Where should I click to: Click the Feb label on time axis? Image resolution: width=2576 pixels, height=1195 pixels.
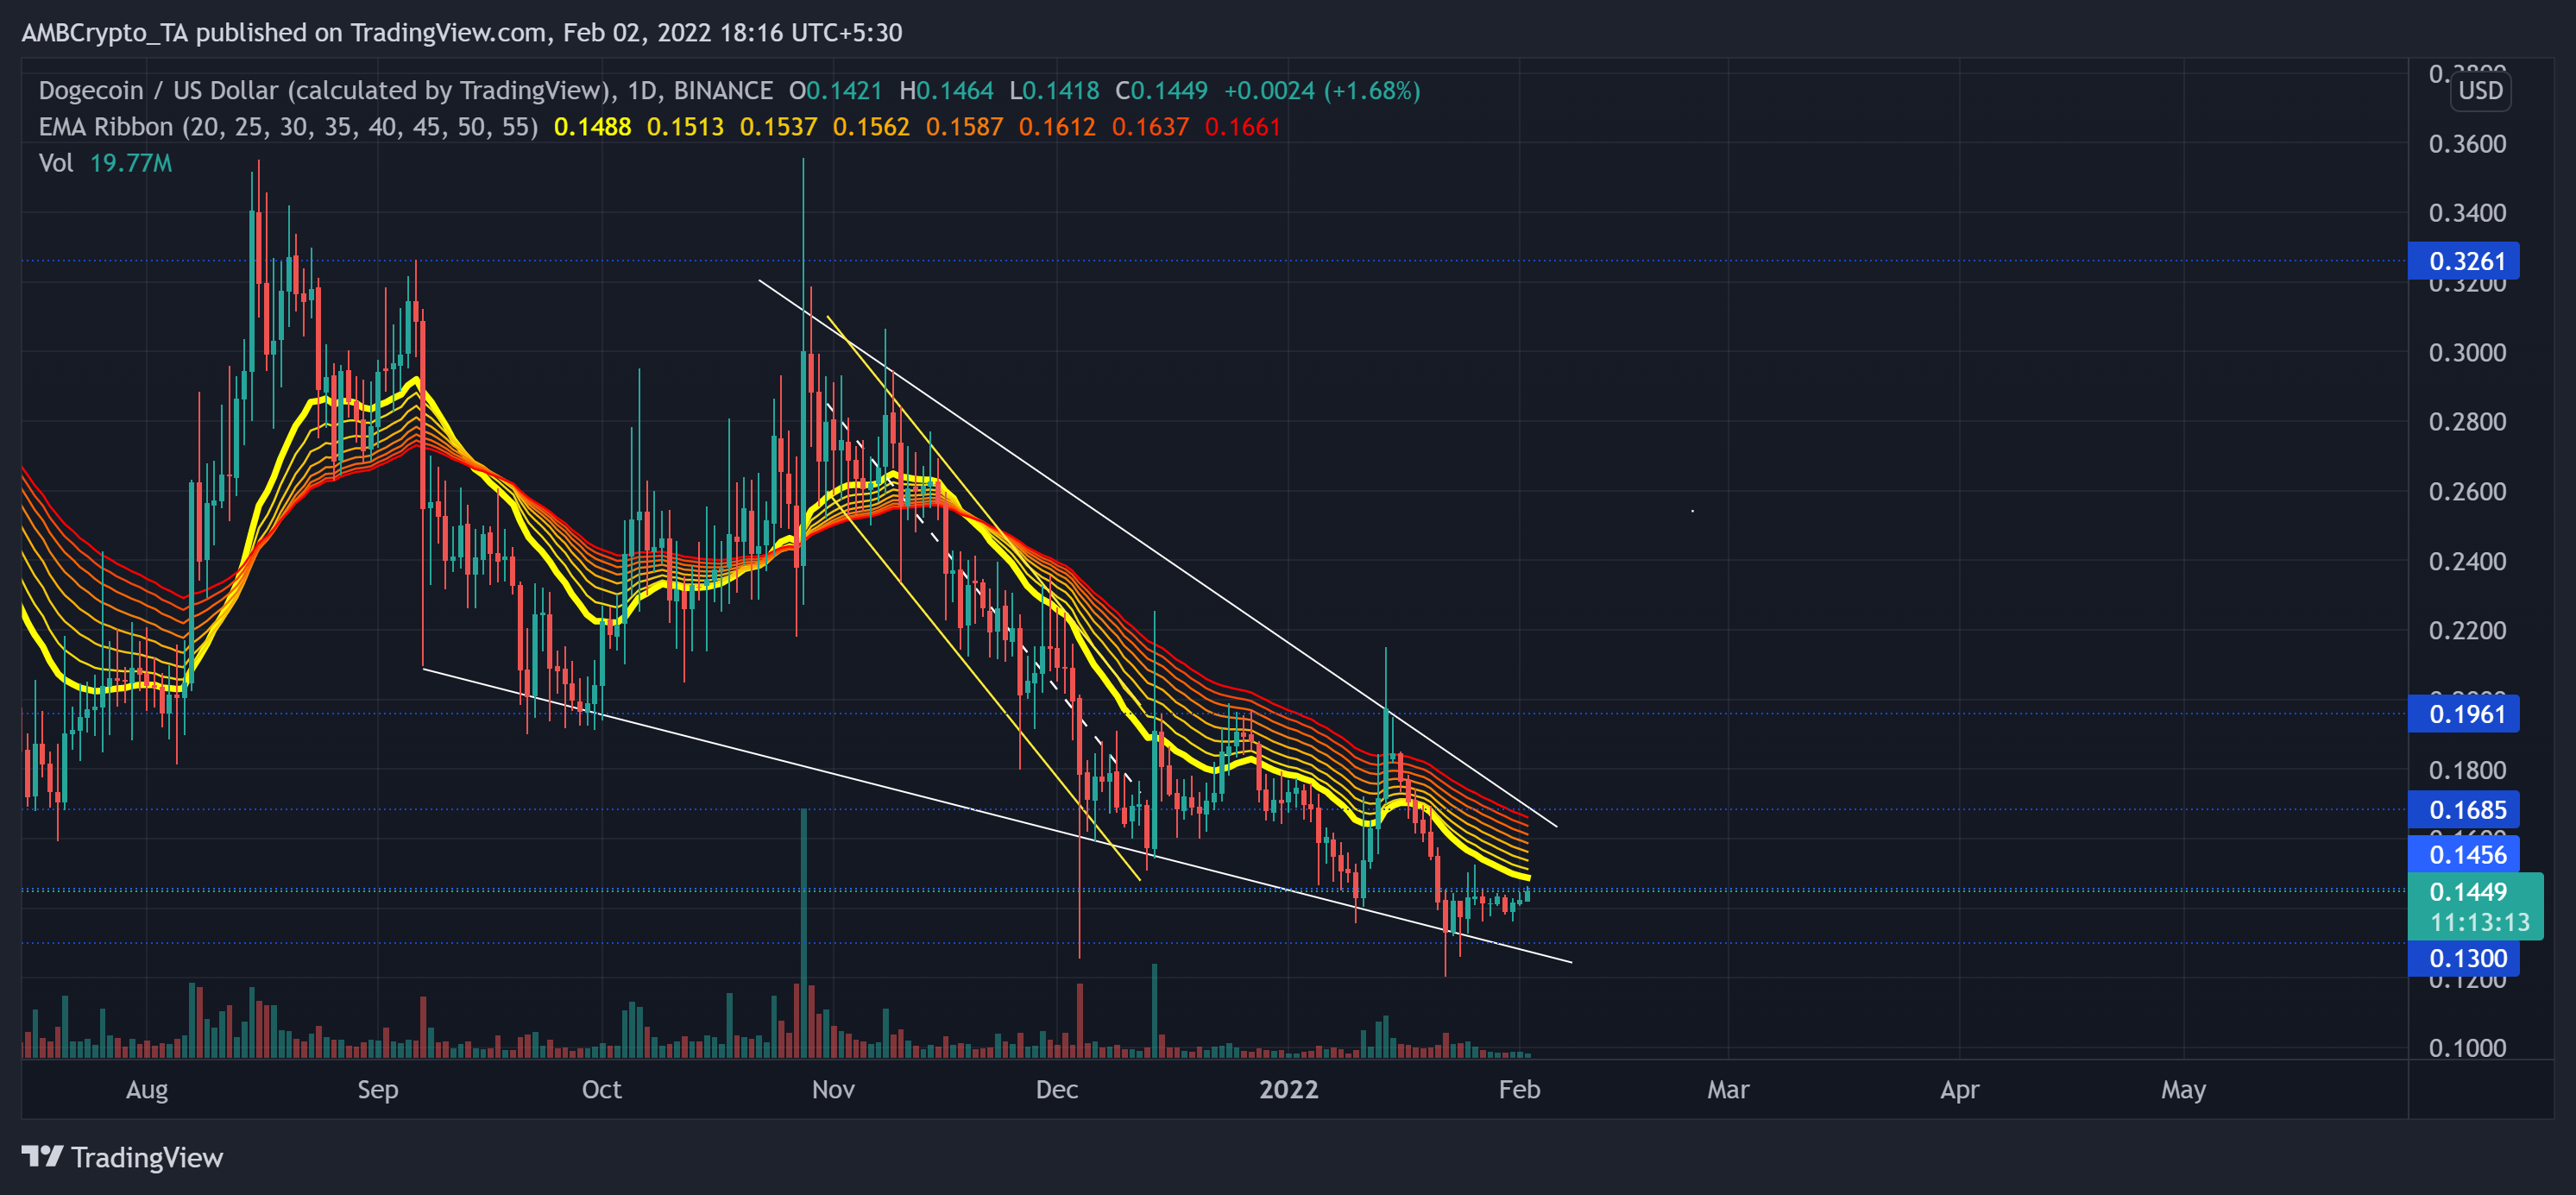1519,1090
